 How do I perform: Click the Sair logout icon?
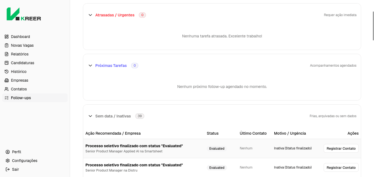point(8,169)
